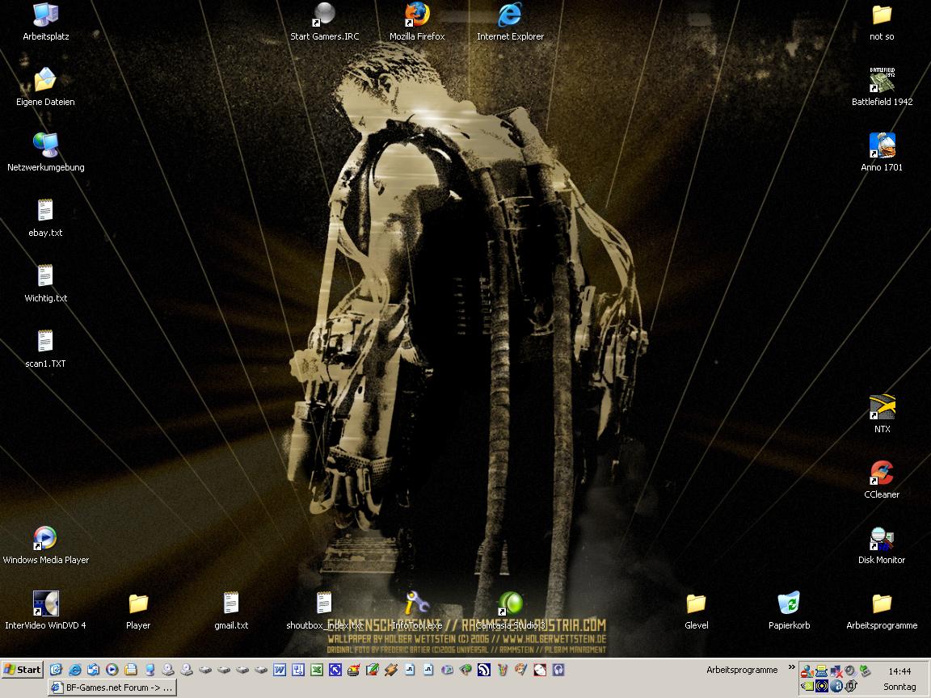This screenshot has height=698, width=931.
Task: Open the Windows Media Player shortcut
Action: tap(45, 539)
